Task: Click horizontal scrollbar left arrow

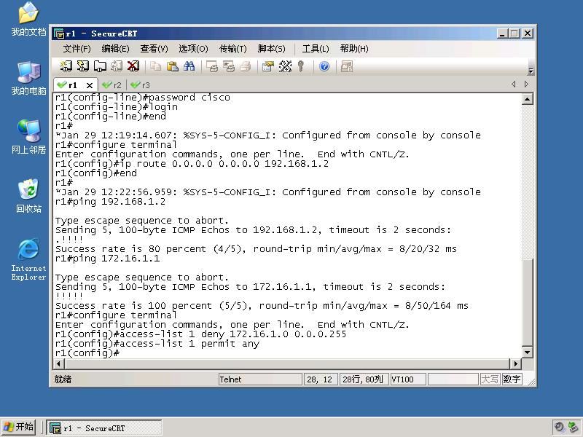Action: pos(59,363)
